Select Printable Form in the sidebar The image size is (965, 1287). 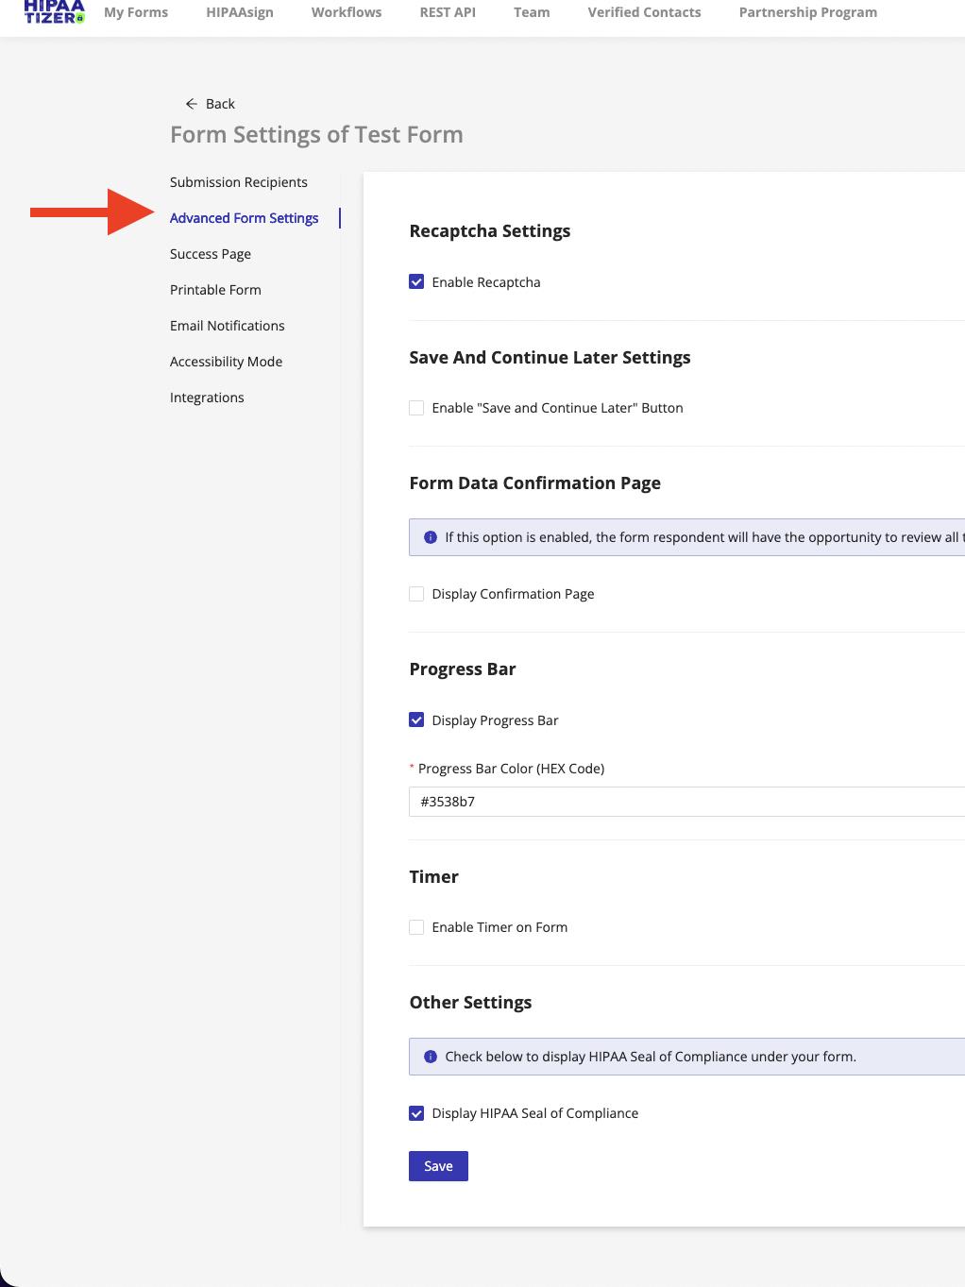[215, 289]
